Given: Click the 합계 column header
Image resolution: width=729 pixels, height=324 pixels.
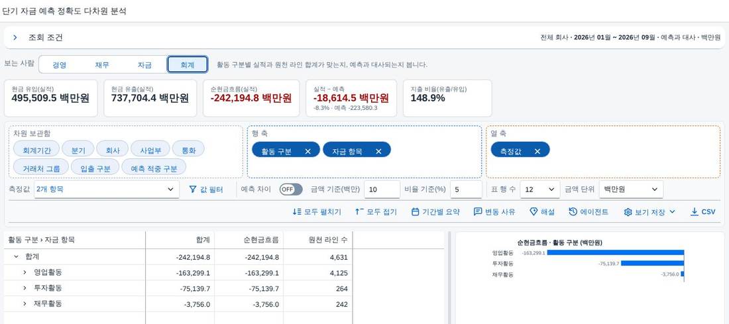Looking at the screenshot, I should point(180,240).
